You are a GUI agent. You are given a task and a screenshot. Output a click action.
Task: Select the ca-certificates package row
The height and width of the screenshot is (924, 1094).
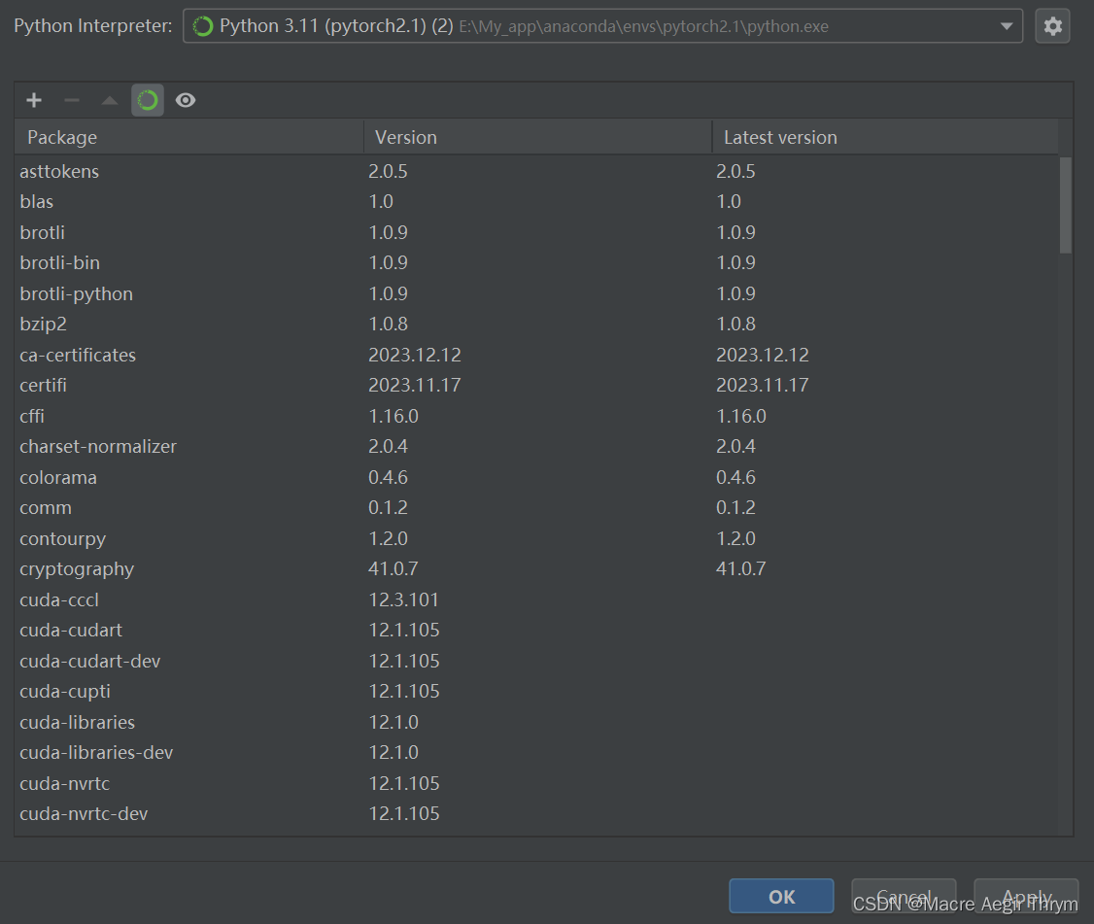[x=78, y=355]
